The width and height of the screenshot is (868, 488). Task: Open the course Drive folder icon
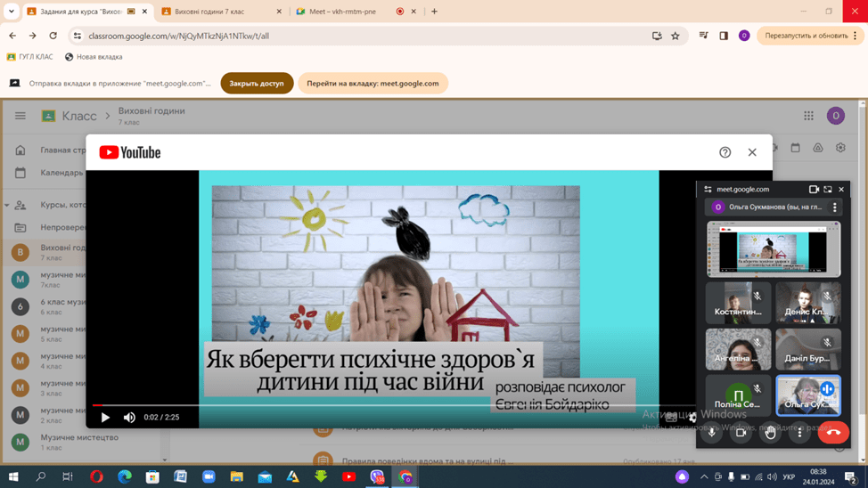(x=817, y=148)
